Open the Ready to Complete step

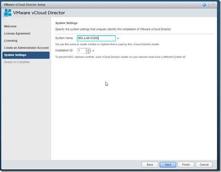click(17, 62)
